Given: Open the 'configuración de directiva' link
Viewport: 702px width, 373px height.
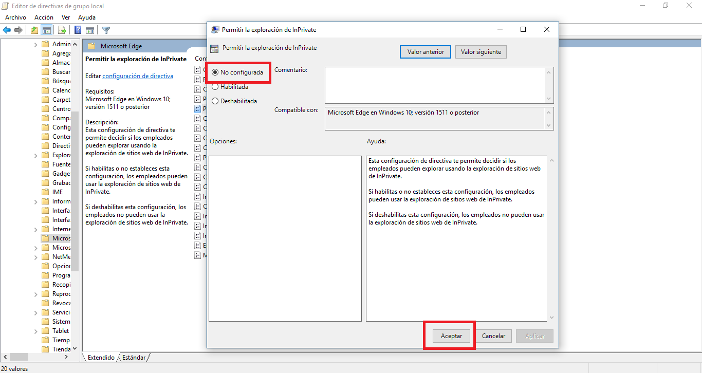Looking at the screenshot, I should tap(138, 76).
